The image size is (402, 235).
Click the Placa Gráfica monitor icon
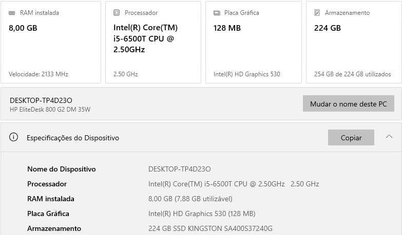217,13
